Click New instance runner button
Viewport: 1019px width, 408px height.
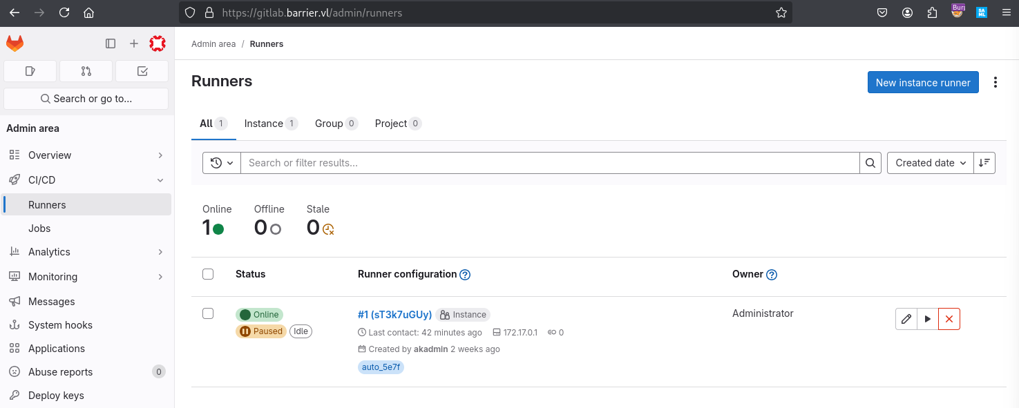coord(923,83)
